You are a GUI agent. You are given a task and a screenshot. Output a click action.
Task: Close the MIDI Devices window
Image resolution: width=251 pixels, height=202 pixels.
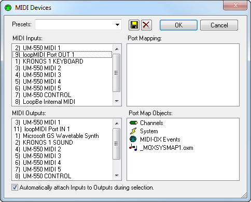[x=235, y=5]
